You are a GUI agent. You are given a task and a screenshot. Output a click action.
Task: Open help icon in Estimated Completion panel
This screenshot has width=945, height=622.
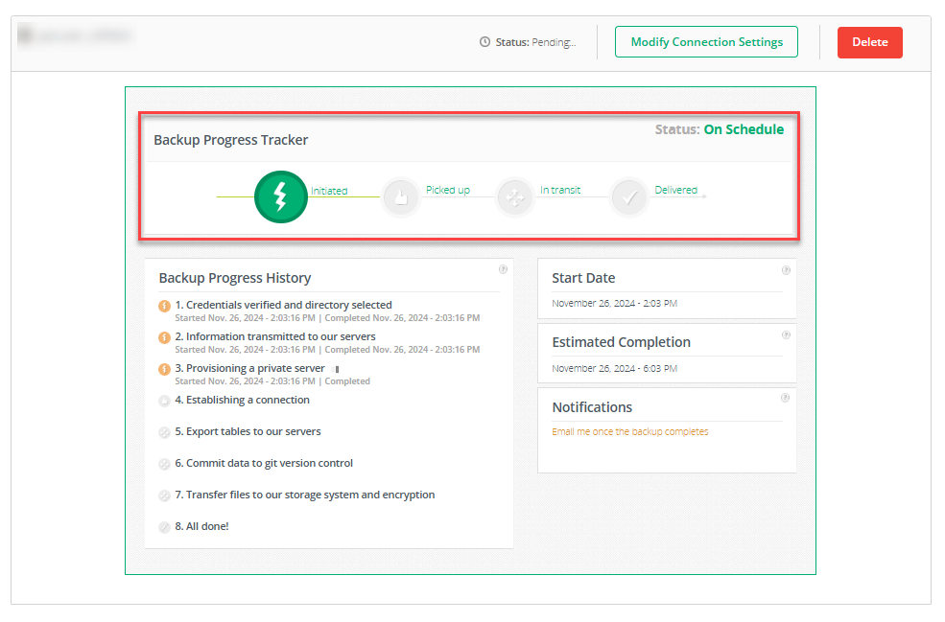click(x=786, y=334)
